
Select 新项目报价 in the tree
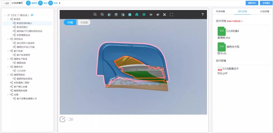[22, 27]
